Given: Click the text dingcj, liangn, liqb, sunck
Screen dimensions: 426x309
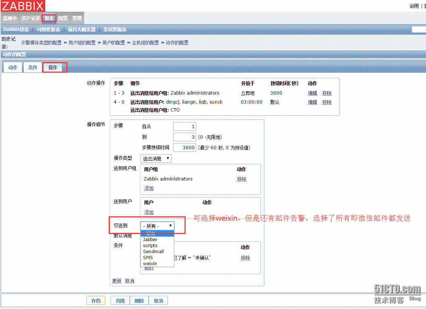Looking at the screenshot, I should point(194,102).
